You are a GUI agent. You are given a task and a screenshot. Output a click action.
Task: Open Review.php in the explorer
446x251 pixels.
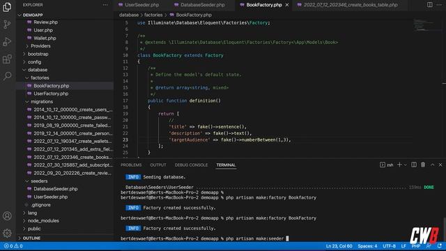45,22
